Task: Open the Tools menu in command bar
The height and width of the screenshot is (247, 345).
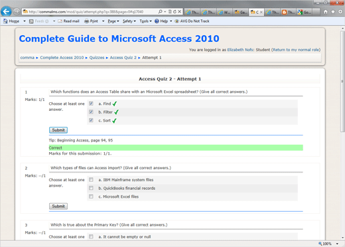Action: (x=145, y=21)
